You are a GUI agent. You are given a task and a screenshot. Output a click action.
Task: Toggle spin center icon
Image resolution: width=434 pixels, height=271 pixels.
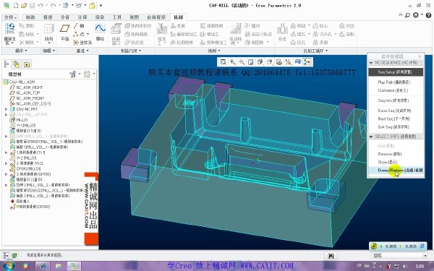pos(307,62)
